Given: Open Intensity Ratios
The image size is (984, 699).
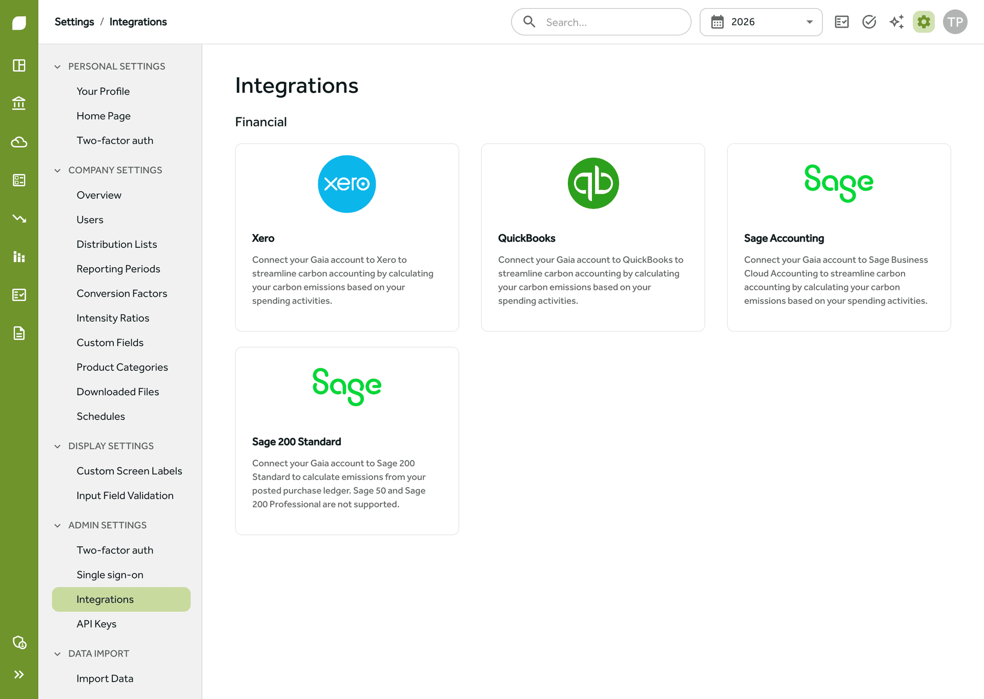Looking at the screenshot, I should [x=113, y=318].
